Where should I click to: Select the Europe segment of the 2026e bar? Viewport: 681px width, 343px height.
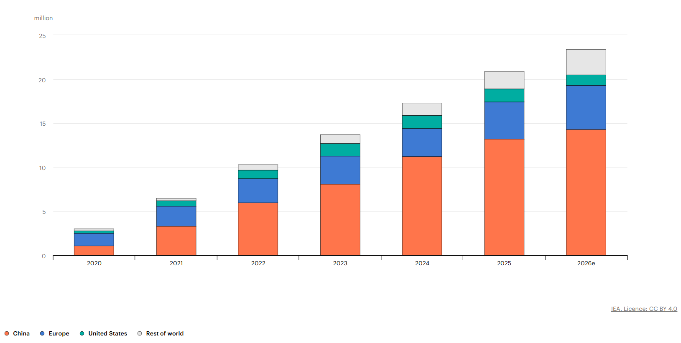586,107
